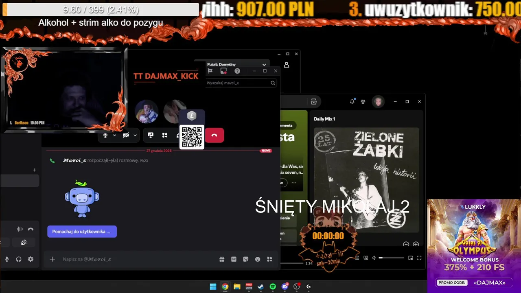The height and width of the screenshot is (293, 521).
Task: Click the Wumpus waving sticker
Action: (82, 199)
